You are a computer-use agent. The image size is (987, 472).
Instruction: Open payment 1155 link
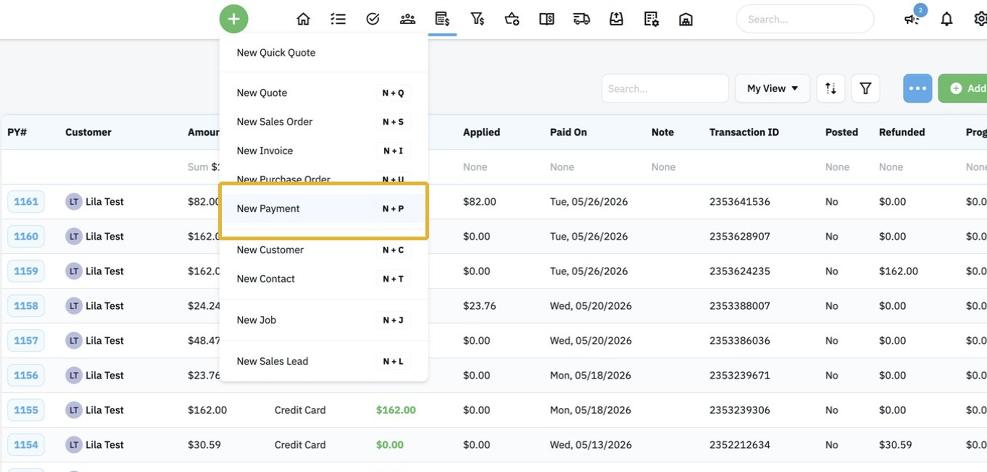pyautogui.click(x=26, y=410)
